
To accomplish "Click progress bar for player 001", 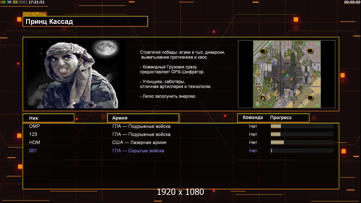I will click(302, 151).
